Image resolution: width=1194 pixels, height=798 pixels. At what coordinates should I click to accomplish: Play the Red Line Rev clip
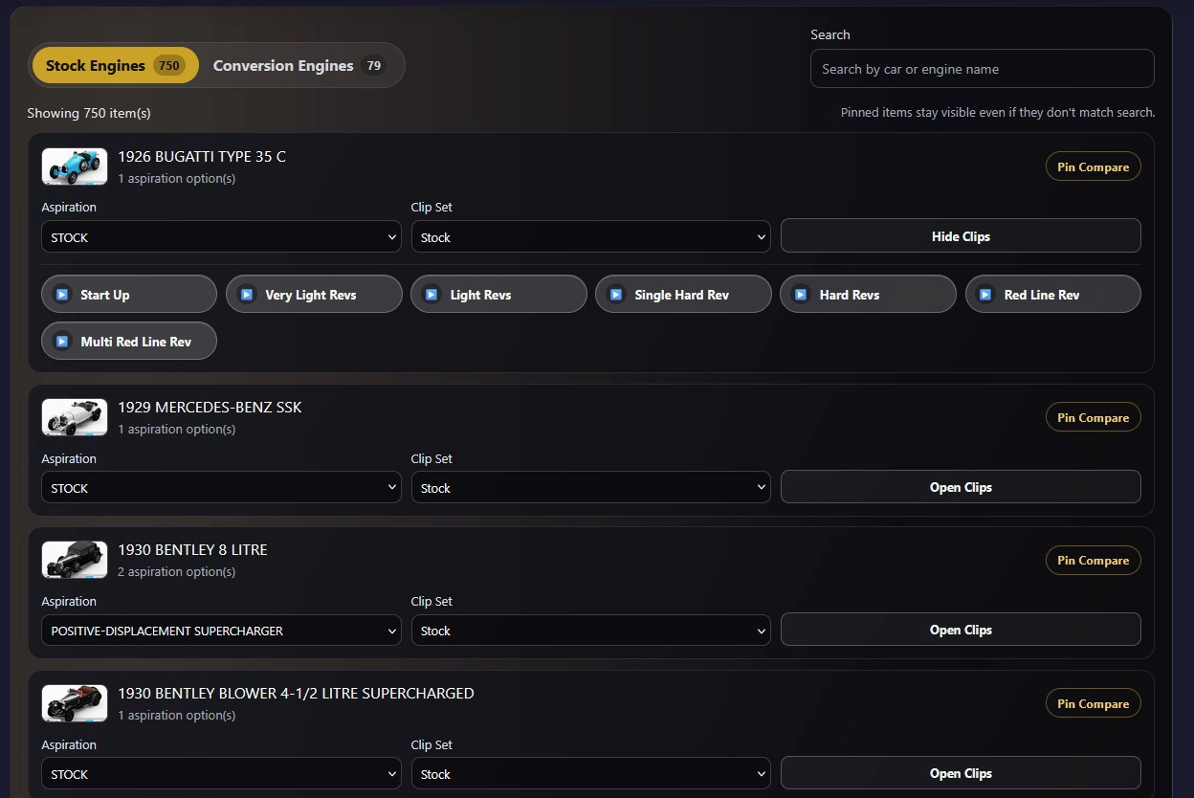pyautogui.click(x=1052, y=294)
